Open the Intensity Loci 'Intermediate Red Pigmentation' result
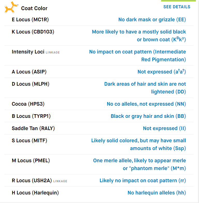Image resolution: width=199 pixels, height=203 pixels. coord(138,56)
